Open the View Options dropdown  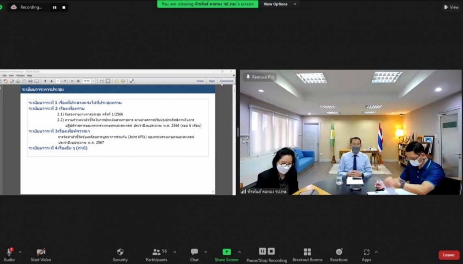[x=280, y=4]
